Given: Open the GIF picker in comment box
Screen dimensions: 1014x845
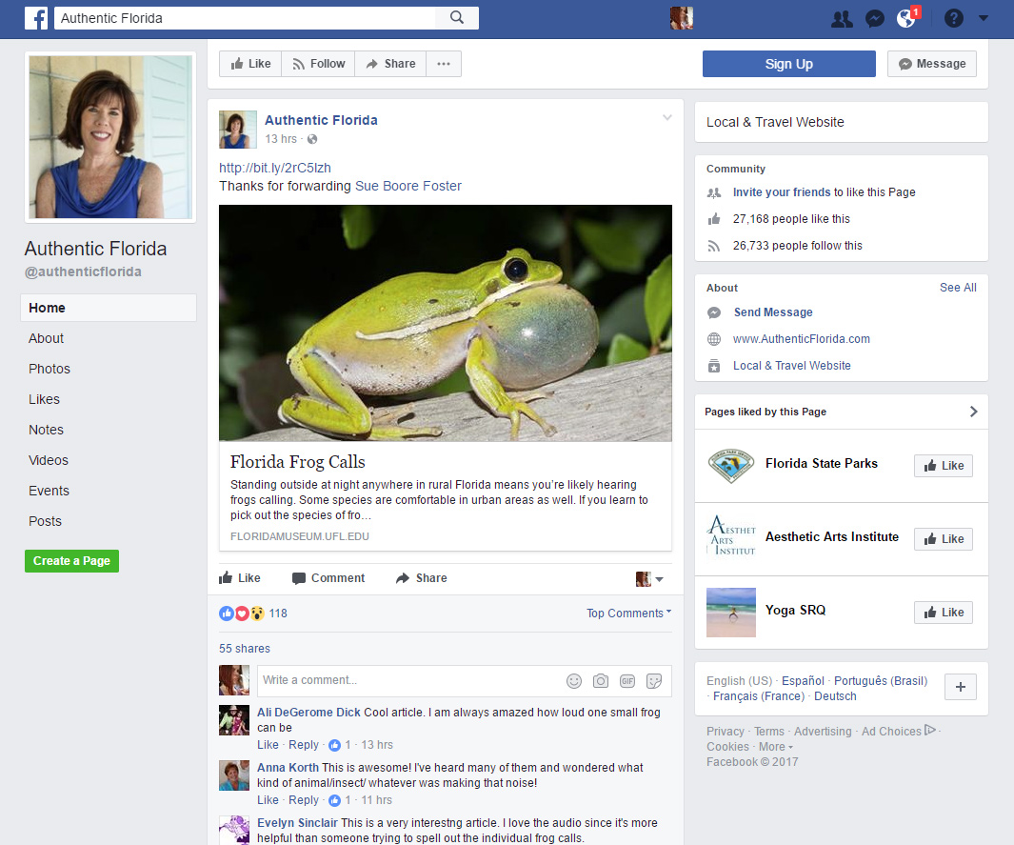Looking at the screenshot, I should tap(627, 681).
